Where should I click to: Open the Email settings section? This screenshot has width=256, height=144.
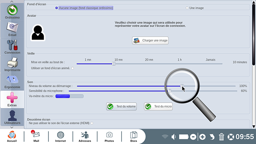tap(12, 29)
